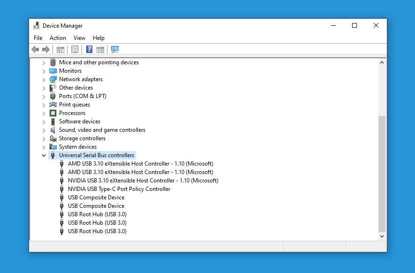Expand the Other devices category
415x273 pixels.
[44, 88]
